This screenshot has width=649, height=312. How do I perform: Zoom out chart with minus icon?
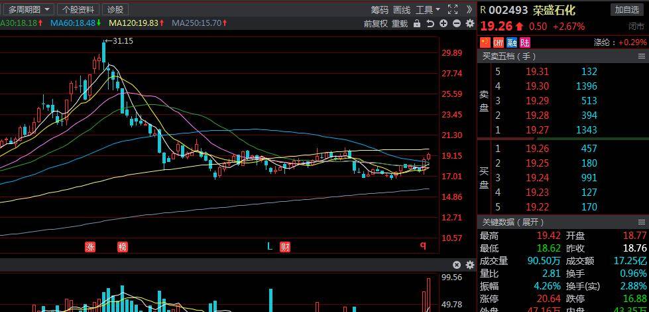457,23
